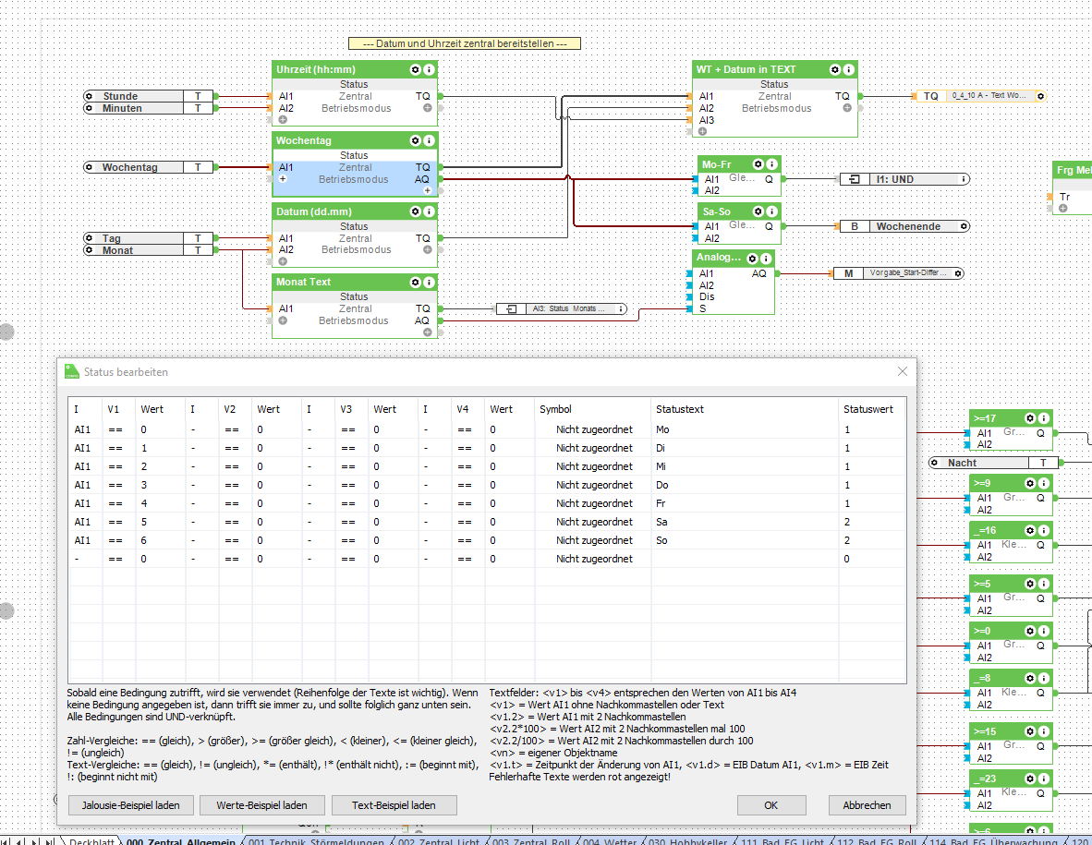Click Jalousie-Beispiel laden button
Image resolution: width=1092 pixels, height=845 pixels.
(x=130, y=805)
